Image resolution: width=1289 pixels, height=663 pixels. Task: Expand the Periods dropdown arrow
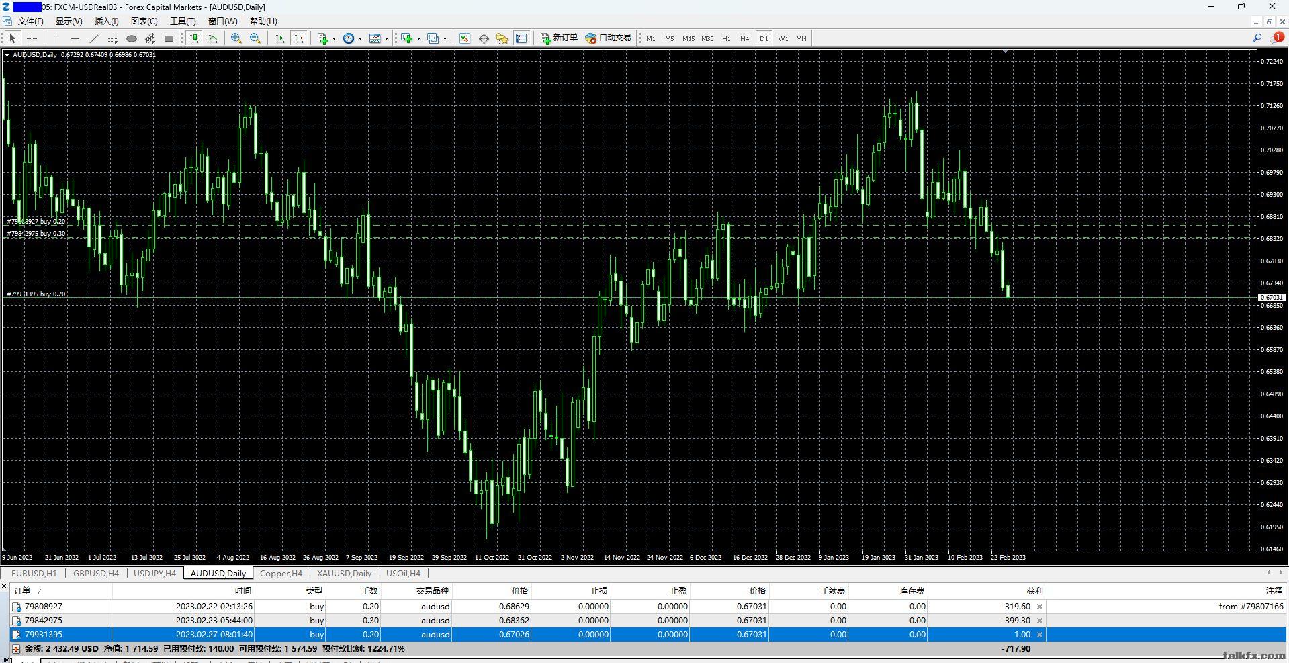pyautogui.click(x=360, y=38)
